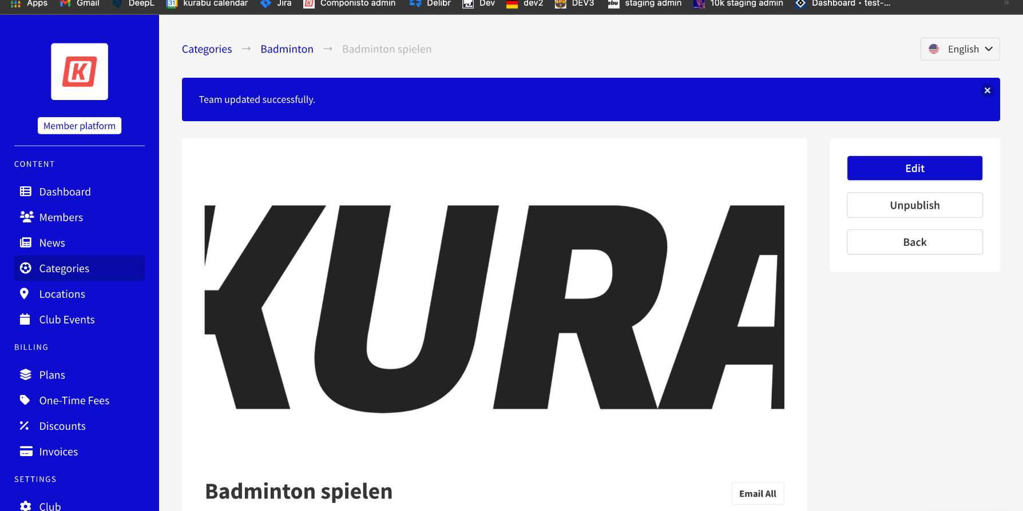Open the staging admin bookmark

pos(645,3)
